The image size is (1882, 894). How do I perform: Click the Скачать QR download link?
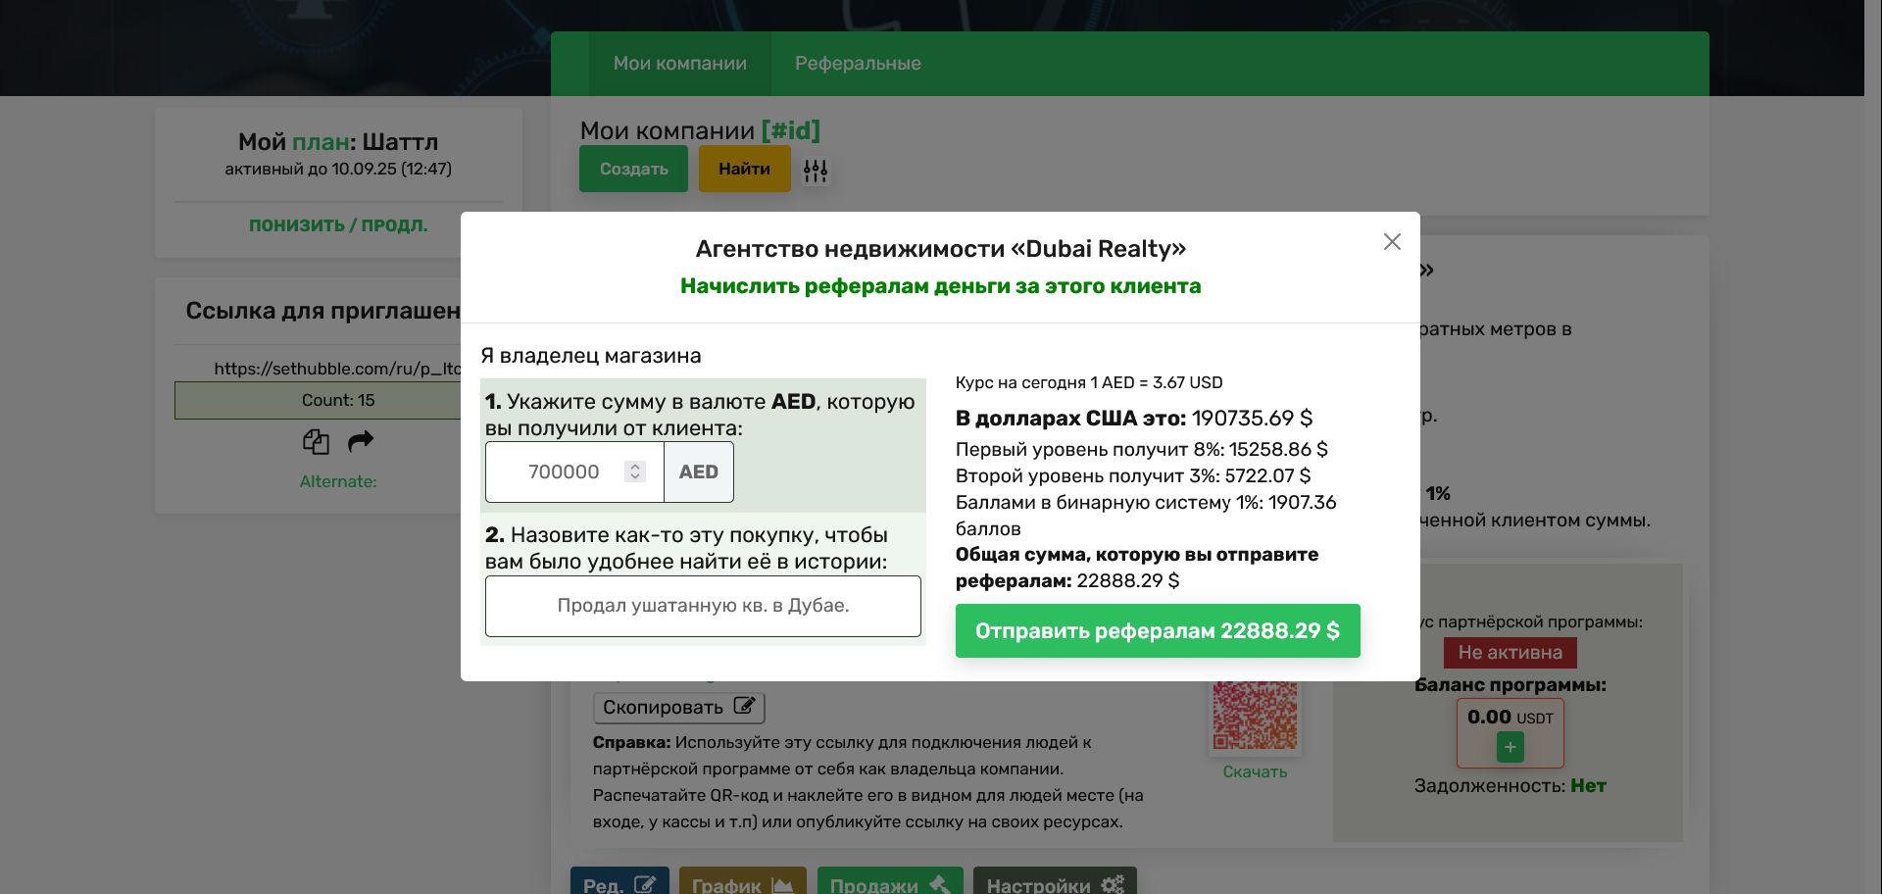tap(1255, 772)
